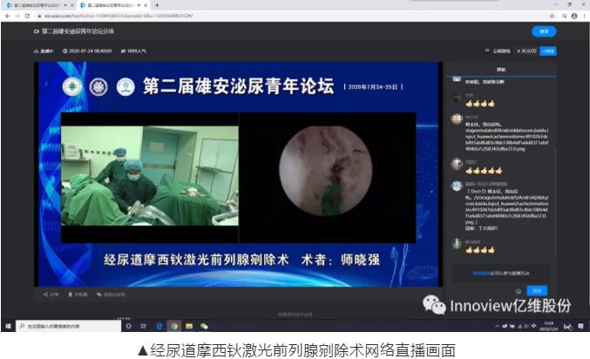Image resolution: width=590 pixels, height=359 pixels.
Task: Open the Windows Start menu
Action: (7, 326)
